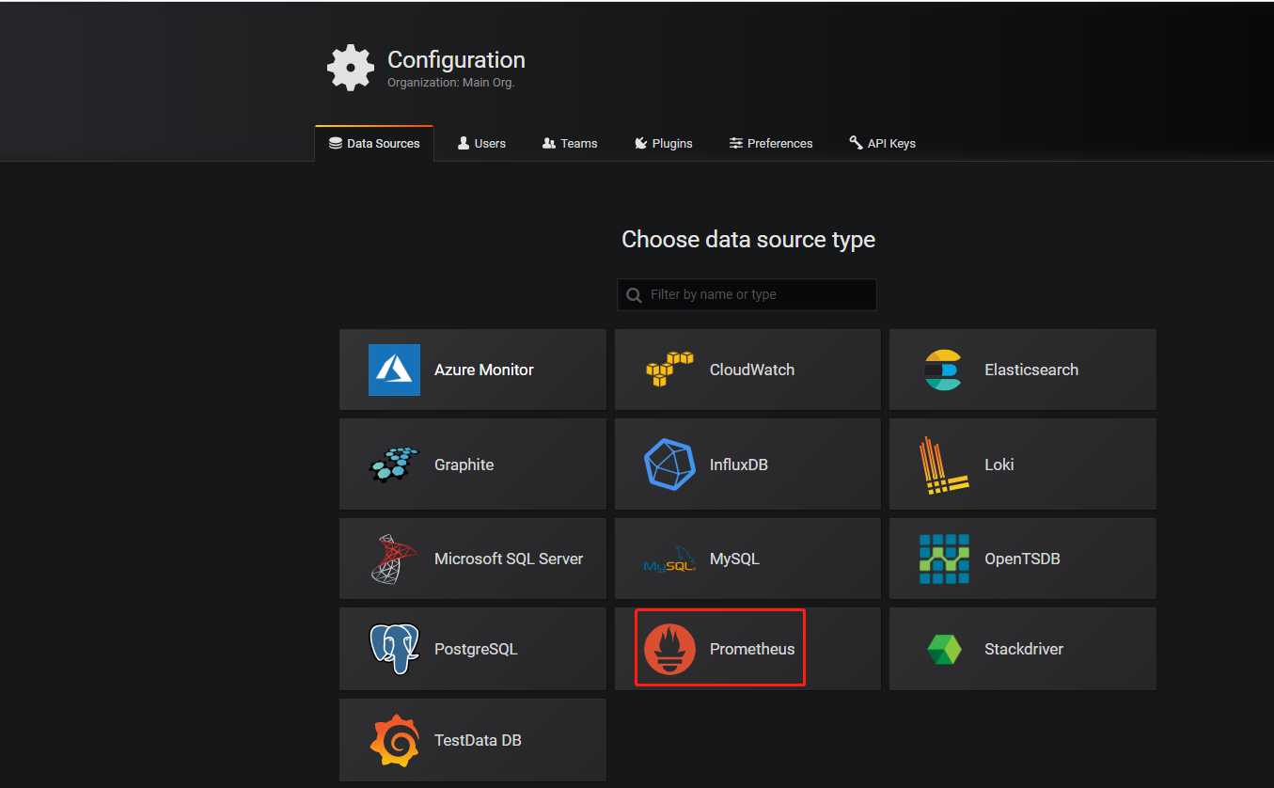The image size is (1274, 788).
Task: Open the API Keys tab
Action: click(882, 144)
